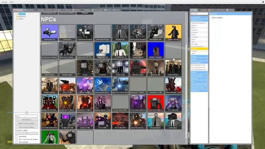Click the NPC list scroll-down arrow

(x=186, y=142)
